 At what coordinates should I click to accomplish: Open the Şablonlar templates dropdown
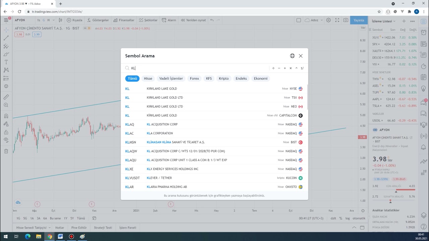(148, 20)
